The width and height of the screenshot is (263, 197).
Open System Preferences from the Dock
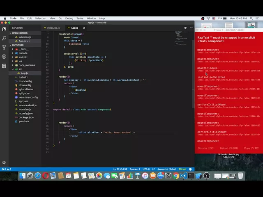click(168, 176)
